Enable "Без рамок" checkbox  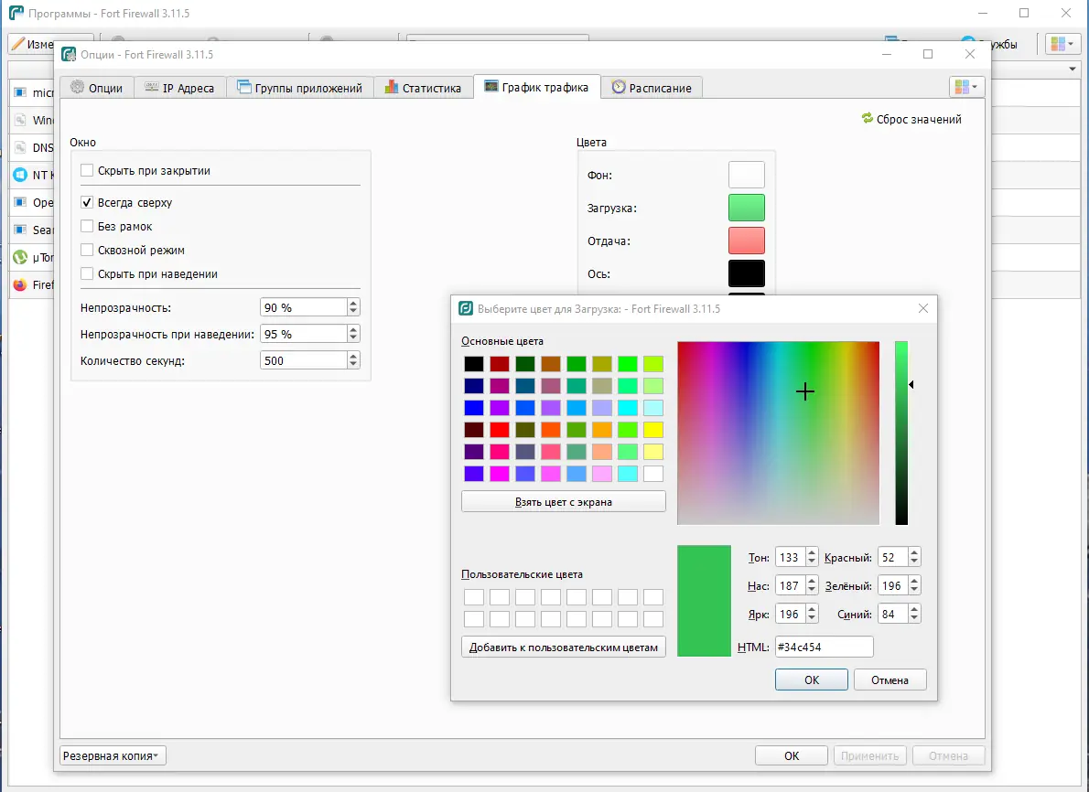[87, 226]
